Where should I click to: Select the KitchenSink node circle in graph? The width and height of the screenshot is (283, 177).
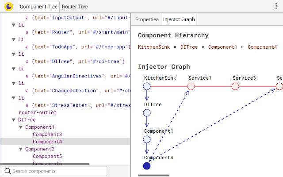(x=147, y=86)
